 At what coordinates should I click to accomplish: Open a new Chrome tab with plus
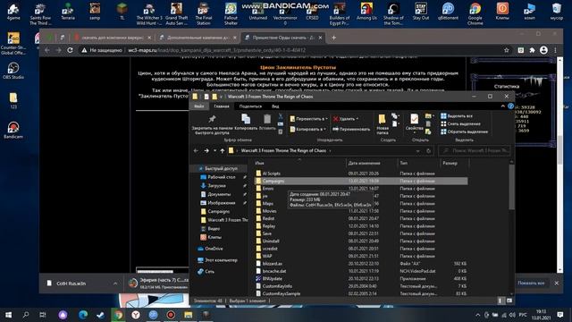(x=333, y=38)
